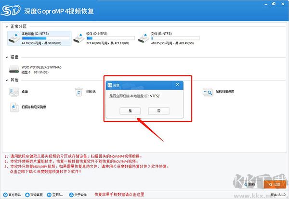Click the 咨询客服 support icon
Screen dimensions: 289x199
coord(27,195)
